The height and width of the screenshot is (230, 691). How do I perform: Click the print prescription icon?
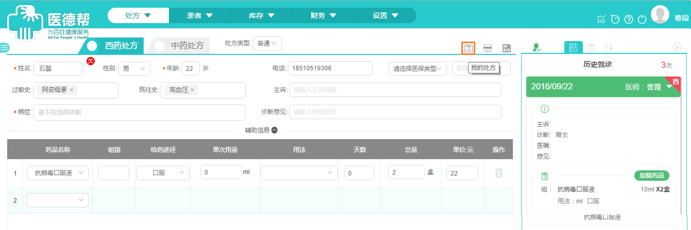[488, 48]
